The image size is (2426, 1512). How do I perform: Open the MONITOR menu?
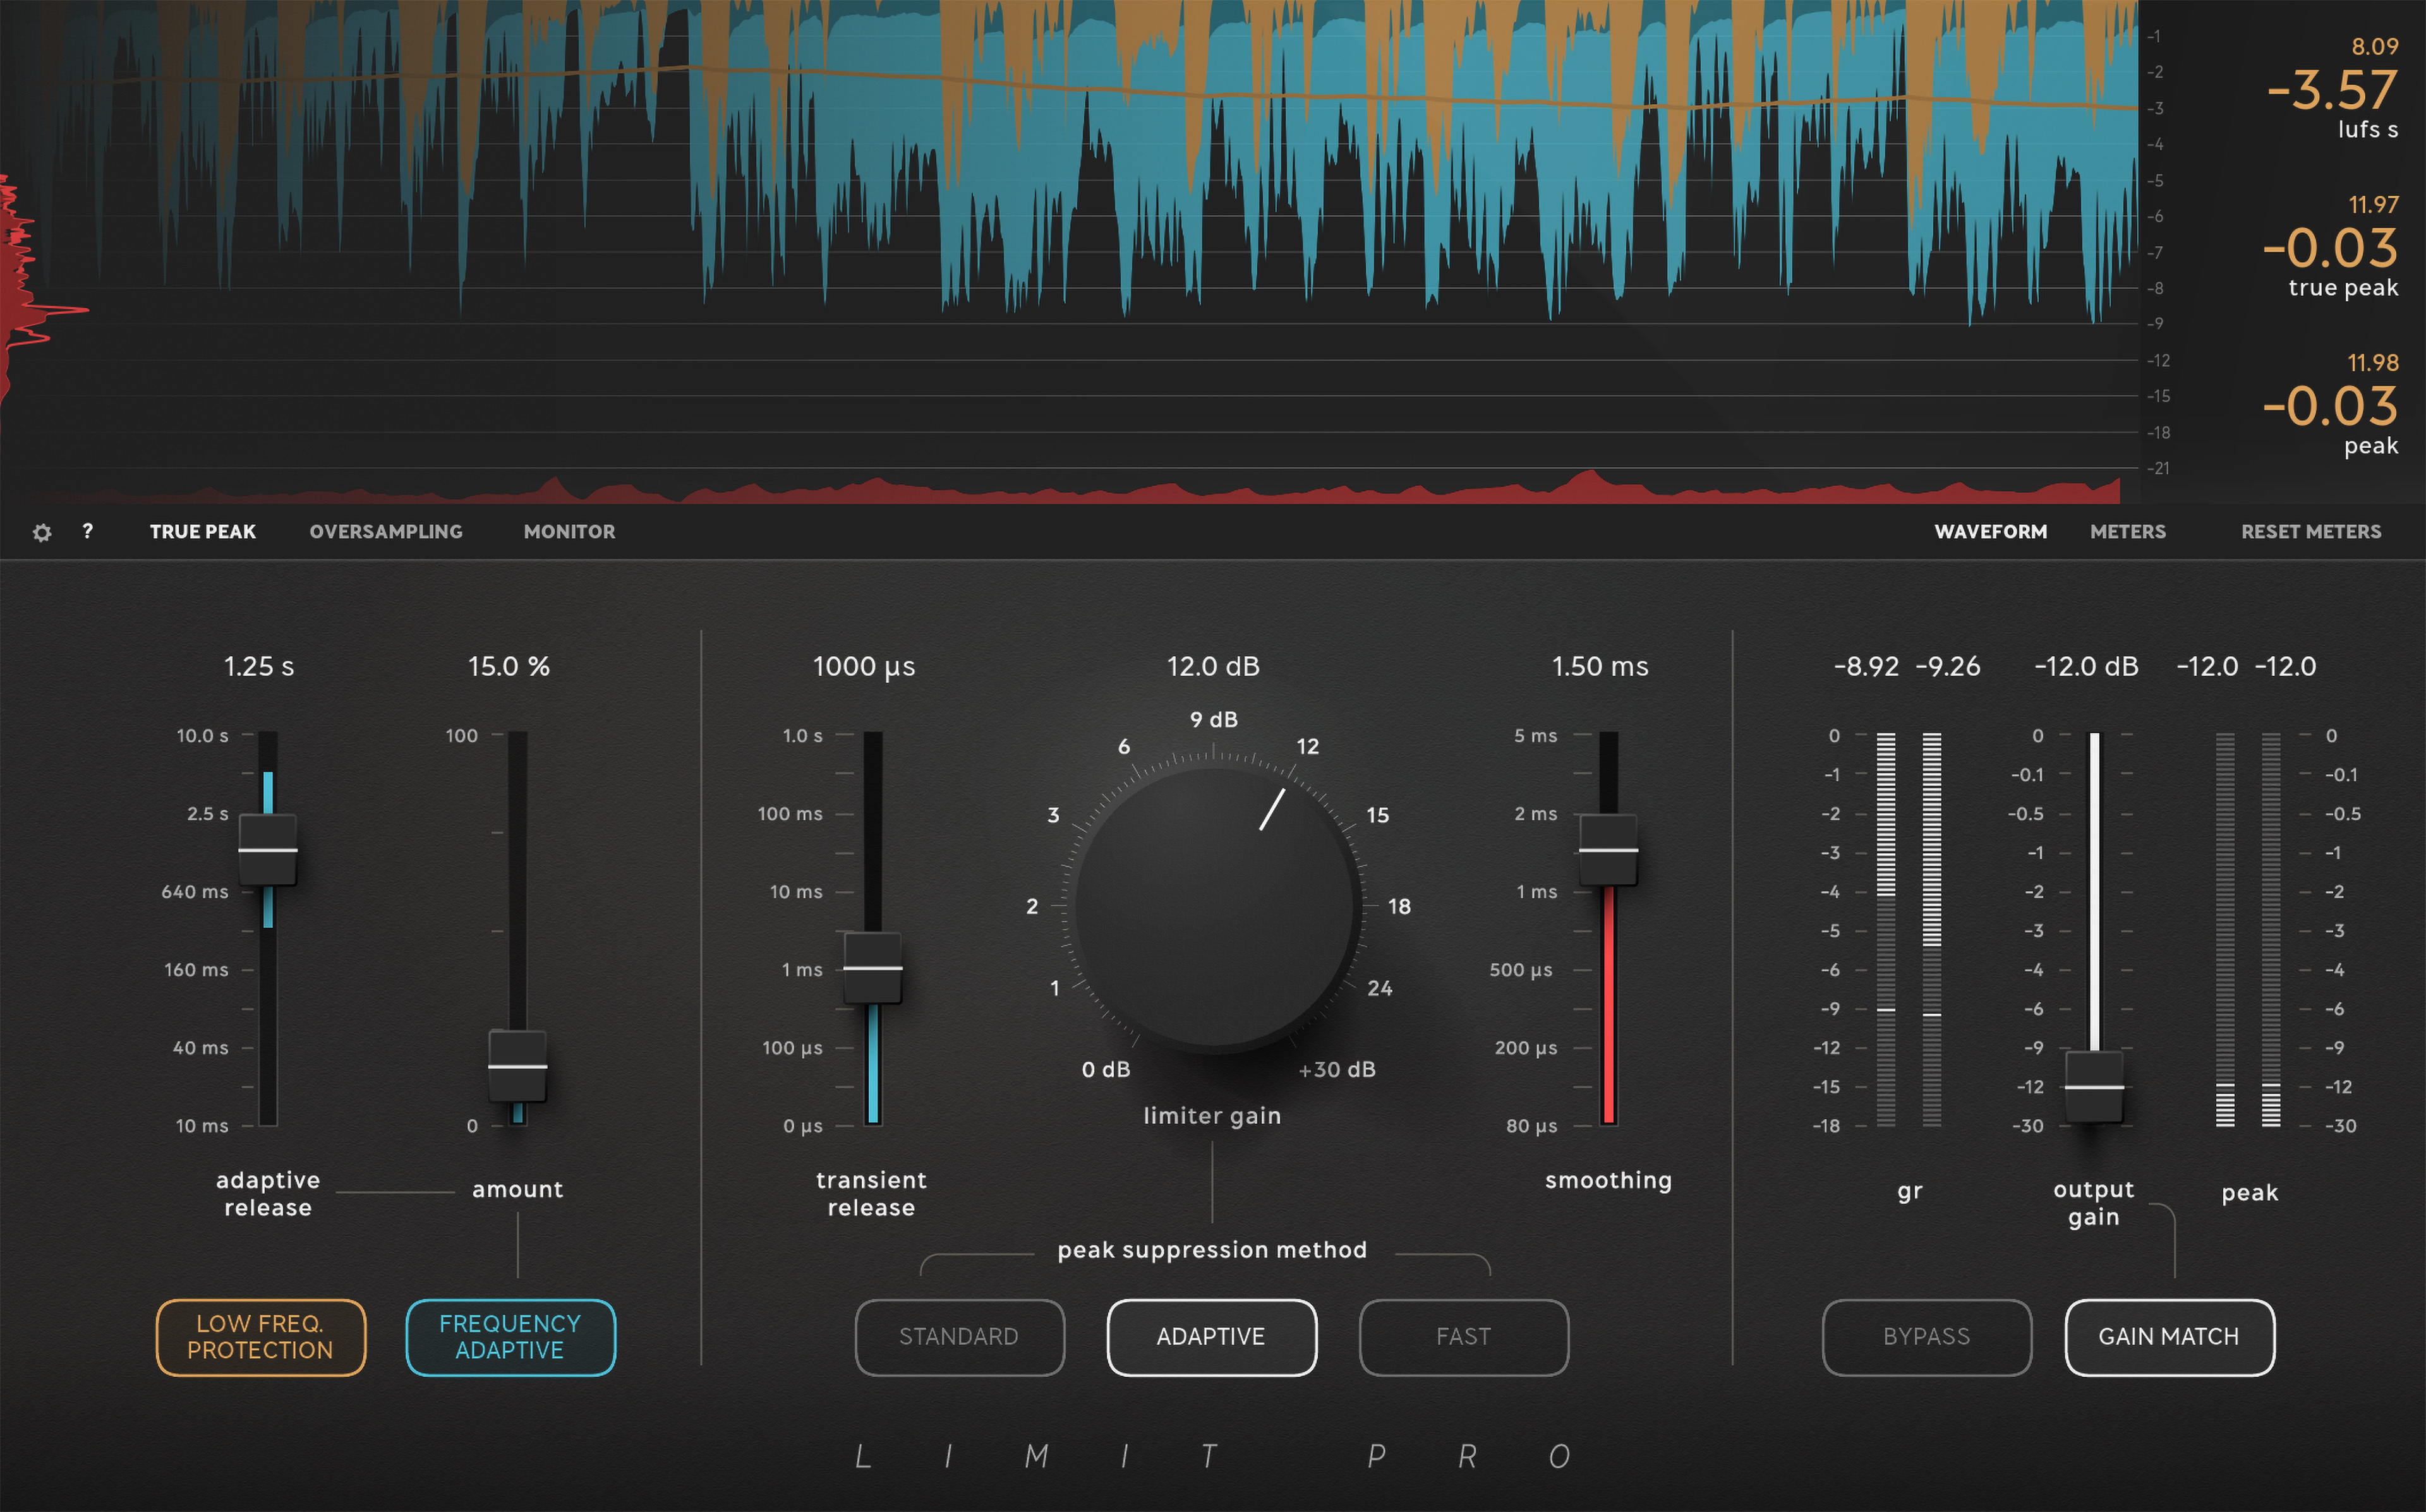click(570, 532)
